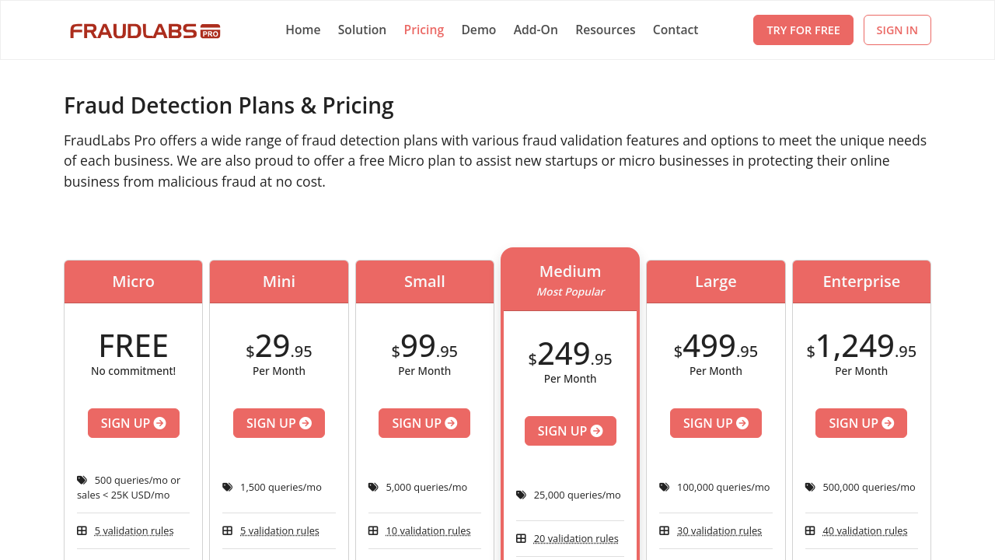Click the FraudLabs Pro logo
This screenshot has width=995, height=560.
click(145, 31)
